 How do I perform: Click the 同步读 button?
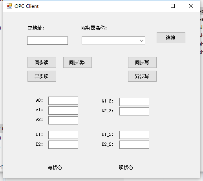(42, 62)
